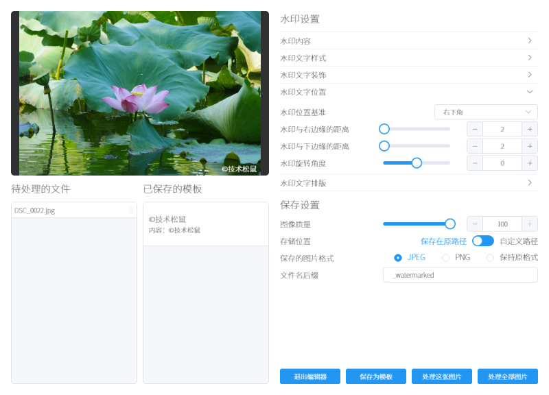Expand the 水印文字装饰 section
This screenshot has height=395, width=549.
[x=408, y=75]
